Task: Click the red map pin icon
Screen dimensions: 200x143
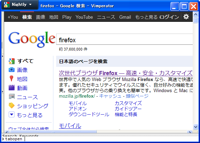Action: (x=11, y=78)
